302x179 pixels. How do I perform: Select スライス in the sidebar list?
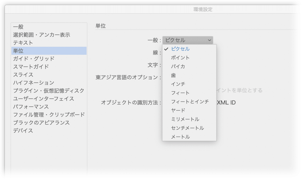coord(23,75)
